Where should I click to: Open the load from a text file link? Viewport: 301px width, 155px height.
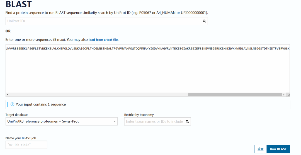[103, 40]
